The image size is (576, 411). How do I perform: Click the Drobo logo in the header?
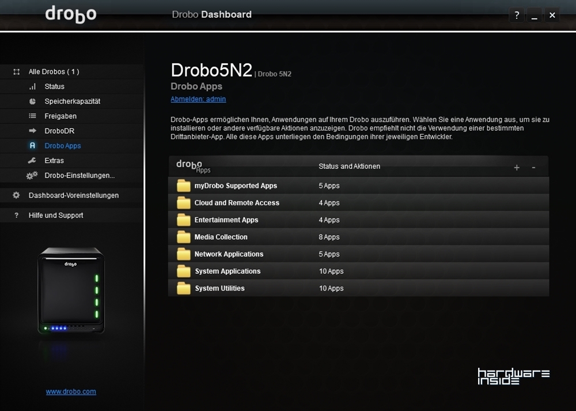click(x=71, y=14)
